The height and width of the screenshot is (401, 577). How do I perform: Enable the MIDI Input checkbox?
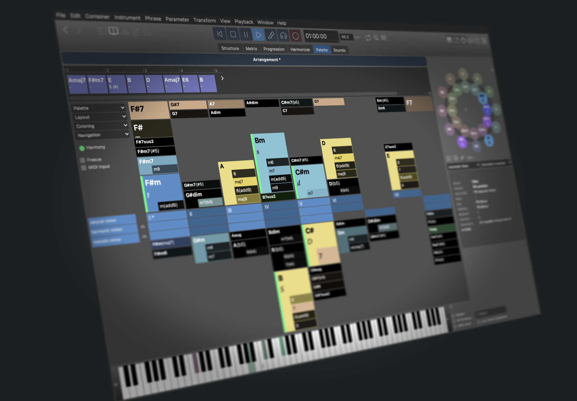pos(83,168)
